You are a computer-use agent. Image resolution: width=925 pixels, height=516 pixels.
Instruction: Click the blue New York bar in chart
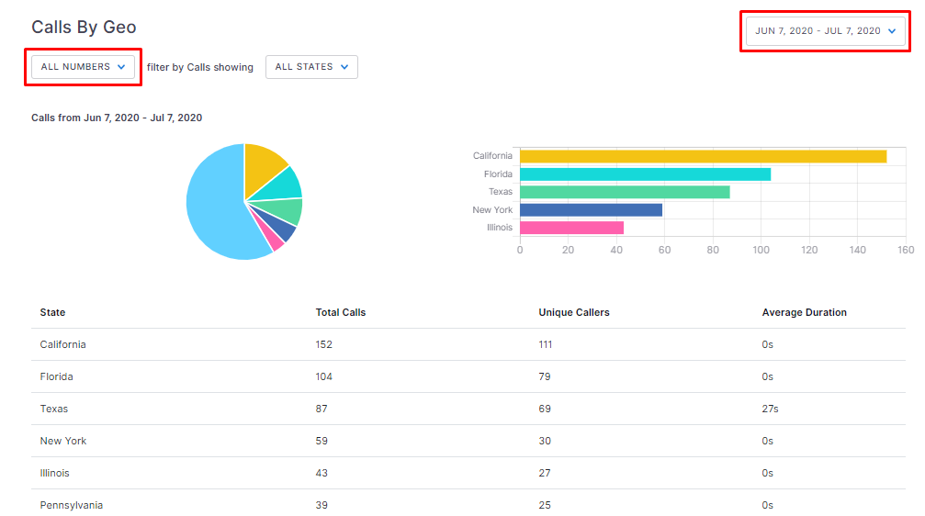pos(591,210)
